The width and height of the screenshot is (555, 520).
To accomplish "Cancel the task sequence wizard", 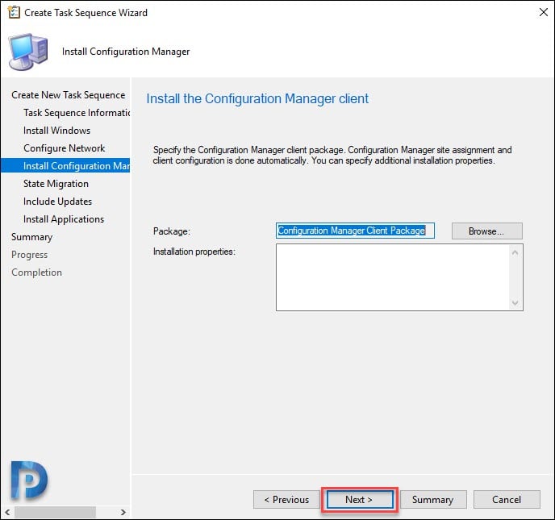I will coord(507,500).
